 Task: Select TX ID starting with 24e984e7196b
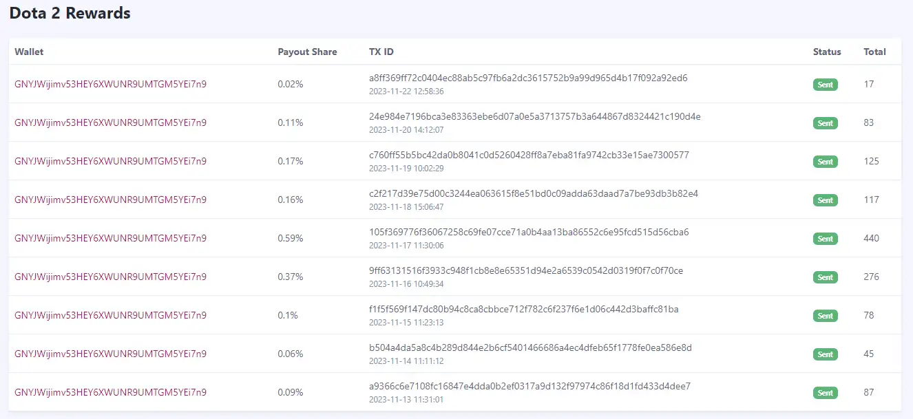click(535, 116)
